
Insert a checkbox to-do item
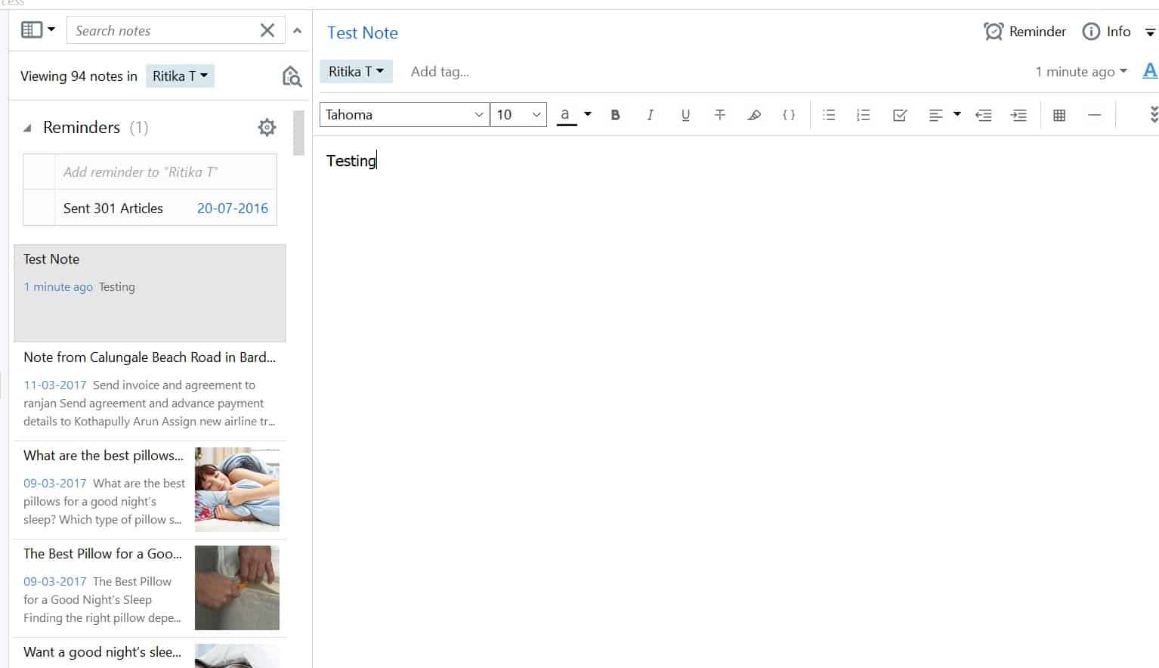pyautogui.click(x=900, y=115)
